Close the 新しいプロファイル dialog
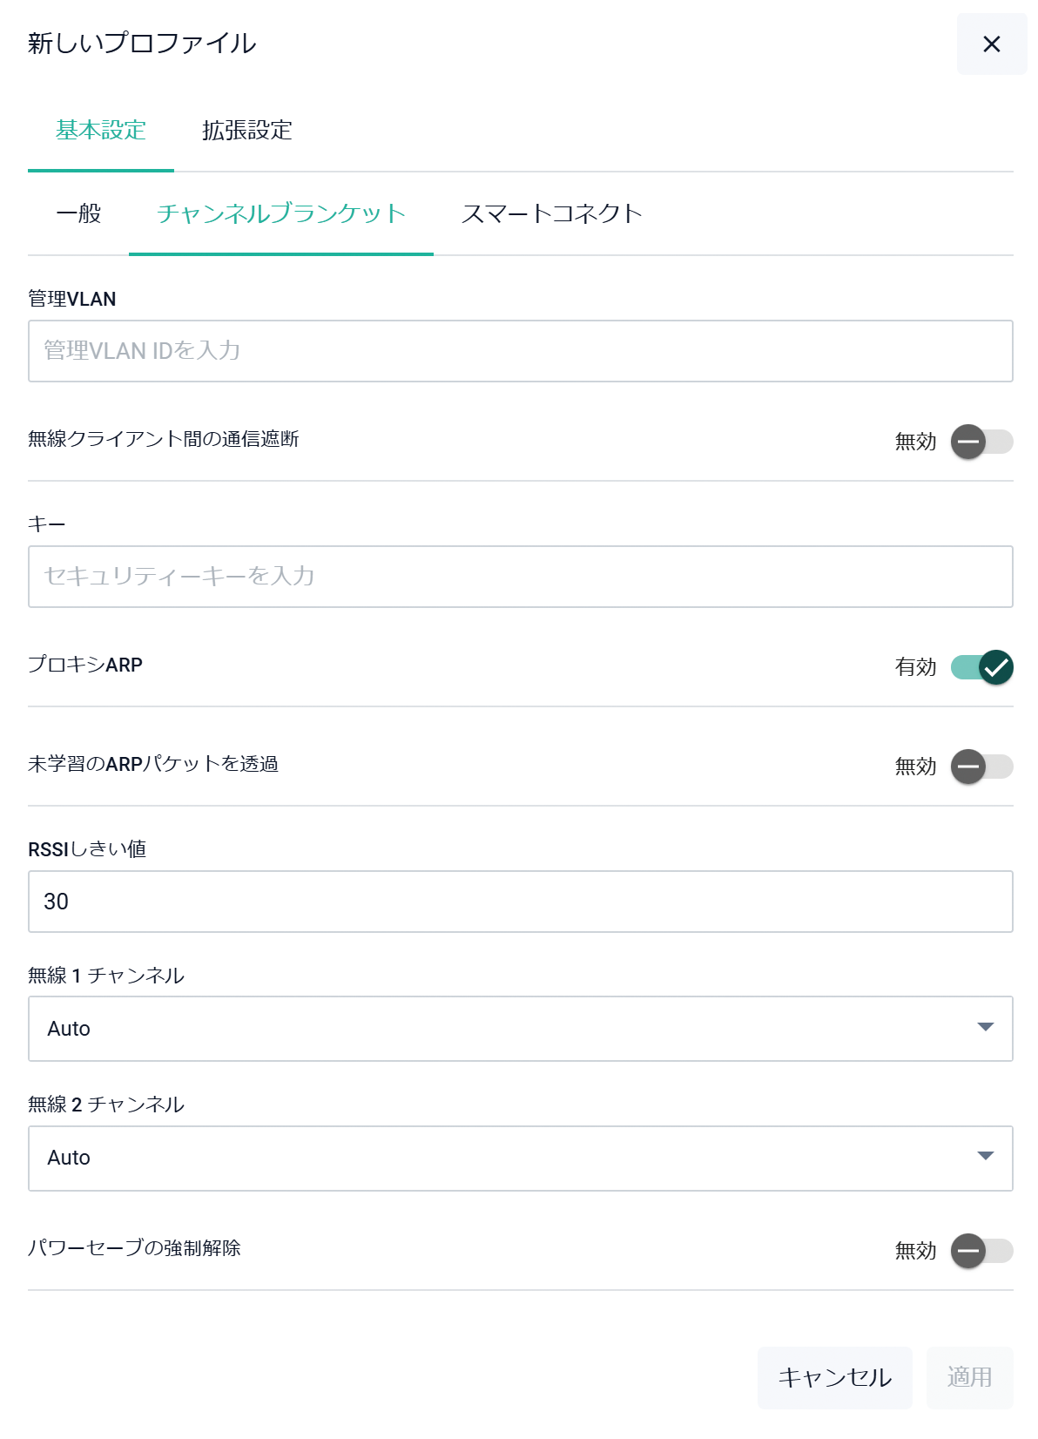Image resolution: width=1038 pixels, height=1439 pixels. pyautogui.click(x=991, y=44)
